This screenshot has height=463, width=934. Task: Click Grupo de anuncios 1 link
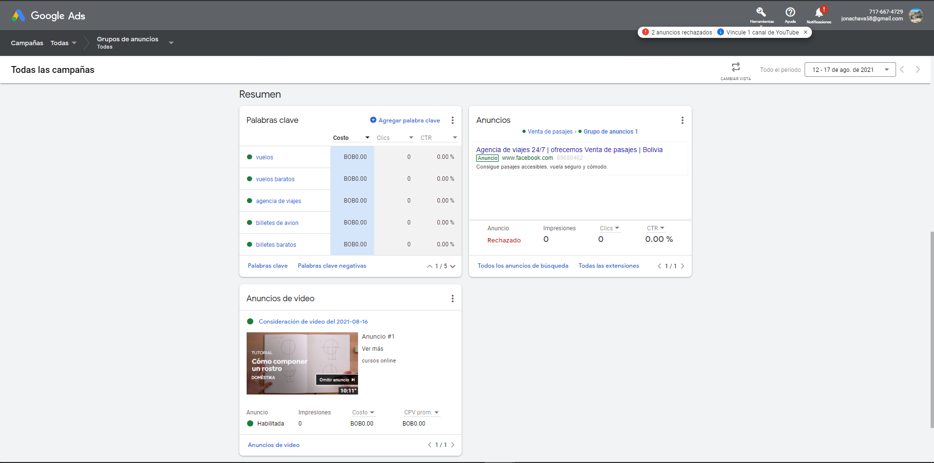click(x=611, y=132)
